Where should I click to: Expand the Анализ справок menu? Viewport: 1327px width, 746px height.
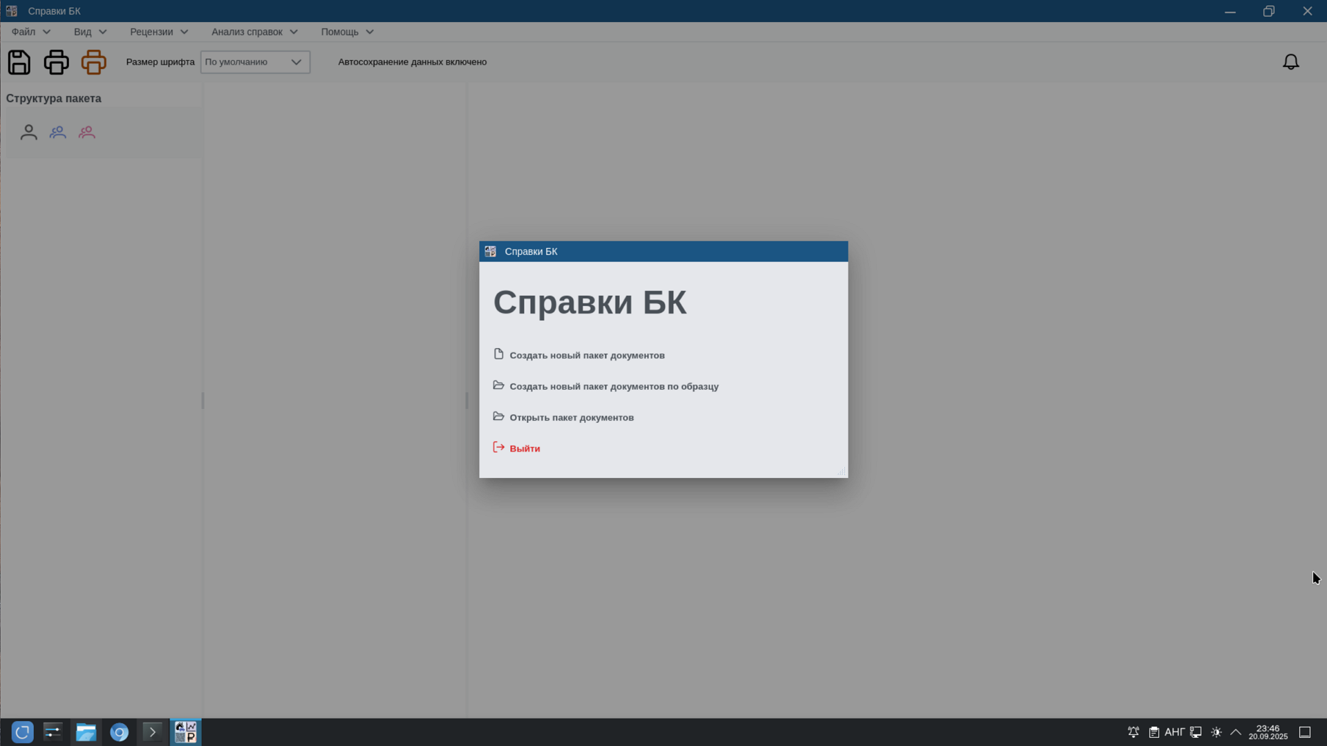(254, 32)
